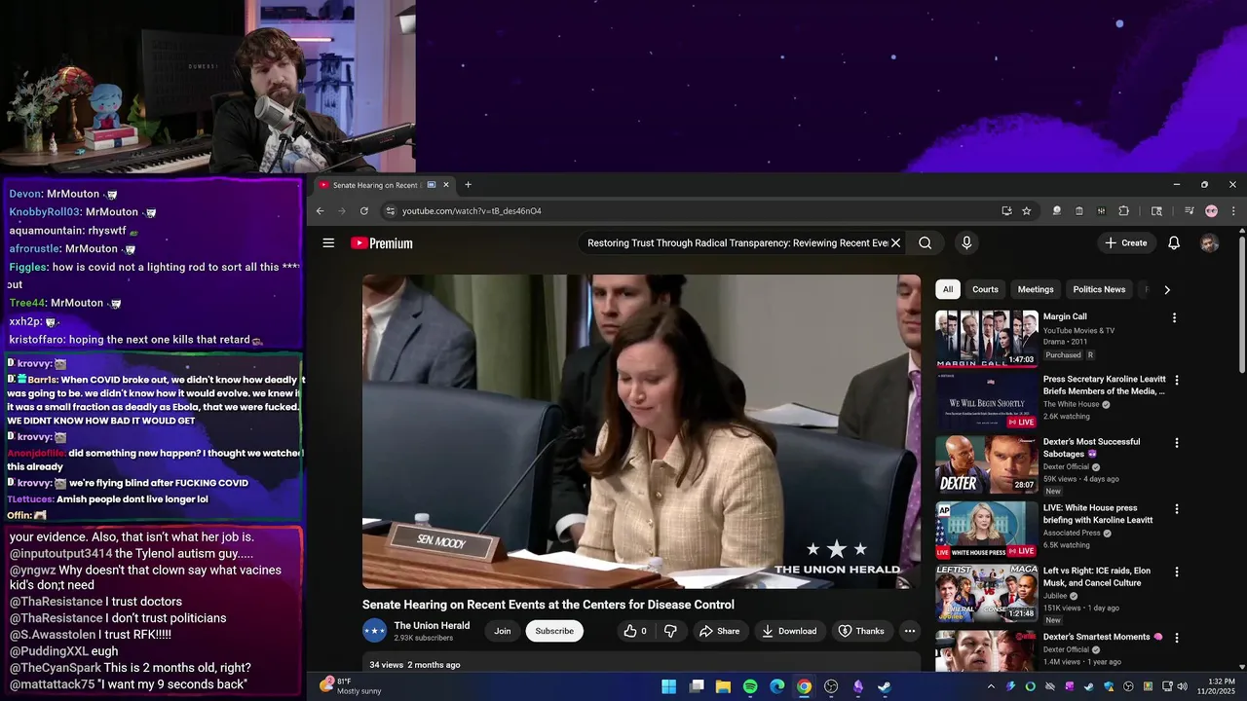Click the Share button
This screenshot has width=1247, height=701.
(719, 631)
